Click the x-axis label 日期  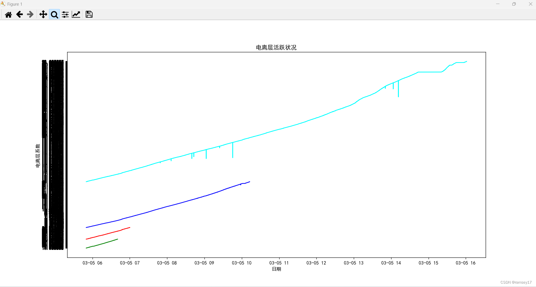(x=276, y=269)
